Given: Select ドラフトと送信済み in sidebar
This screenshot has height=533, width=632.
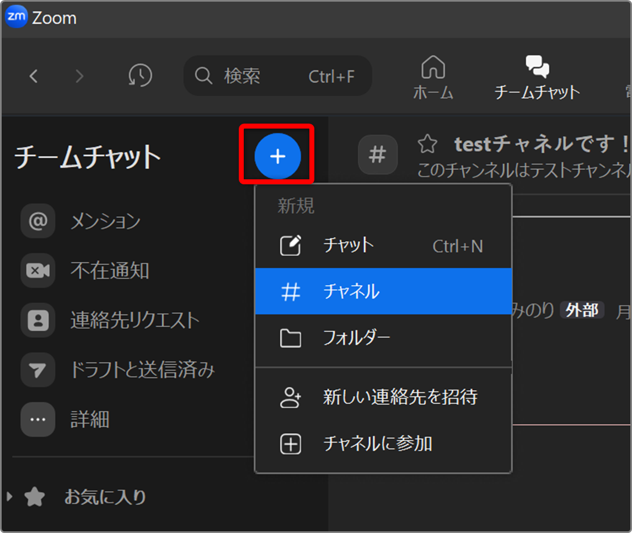Looking at the screenshot, I should (143, 370).
